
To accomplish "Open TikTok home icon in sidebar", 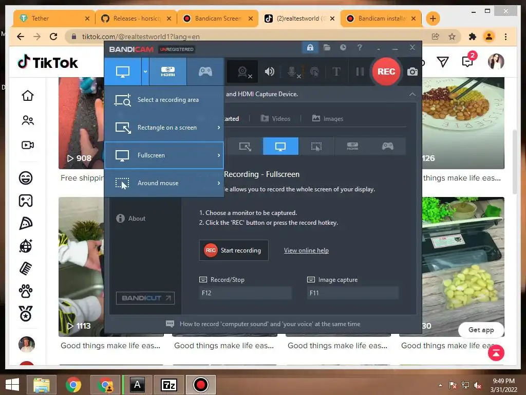I will point(28,96).
